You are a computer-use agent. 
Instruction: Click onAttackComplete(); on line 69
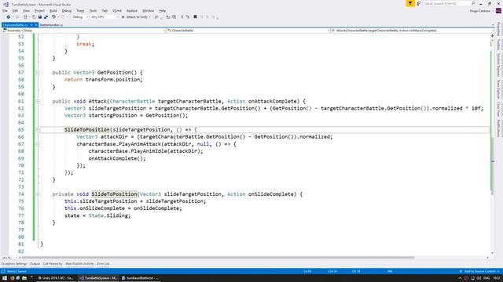pyautogui.click(x=117, y=158)
